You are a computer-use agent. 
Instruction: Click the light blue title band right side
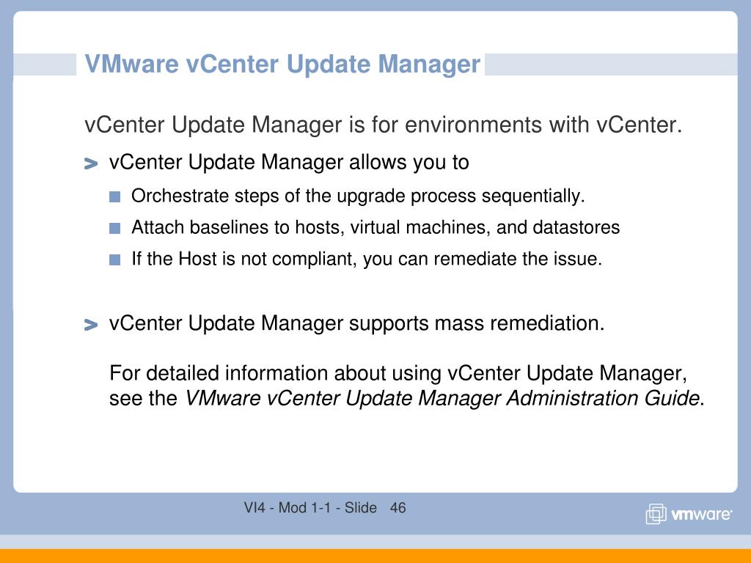point(611,65)
